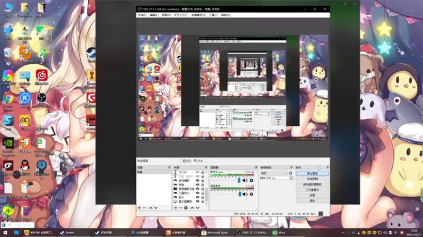
Task: Open QQ penguin desktop shortcut
Action: tap(25, 168)
